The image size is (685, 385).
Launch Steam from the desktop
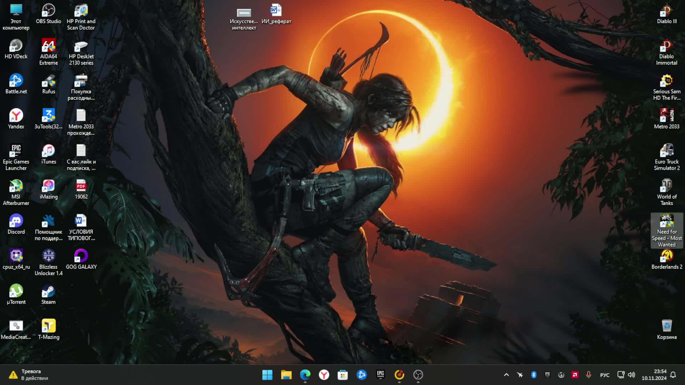click(49, 294)
